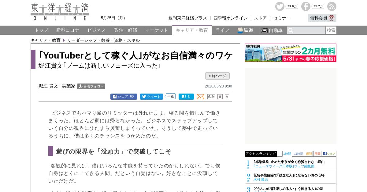Screen dimensions: 367x192
Task: Focus the site search input field
Action: click(306, 30)
